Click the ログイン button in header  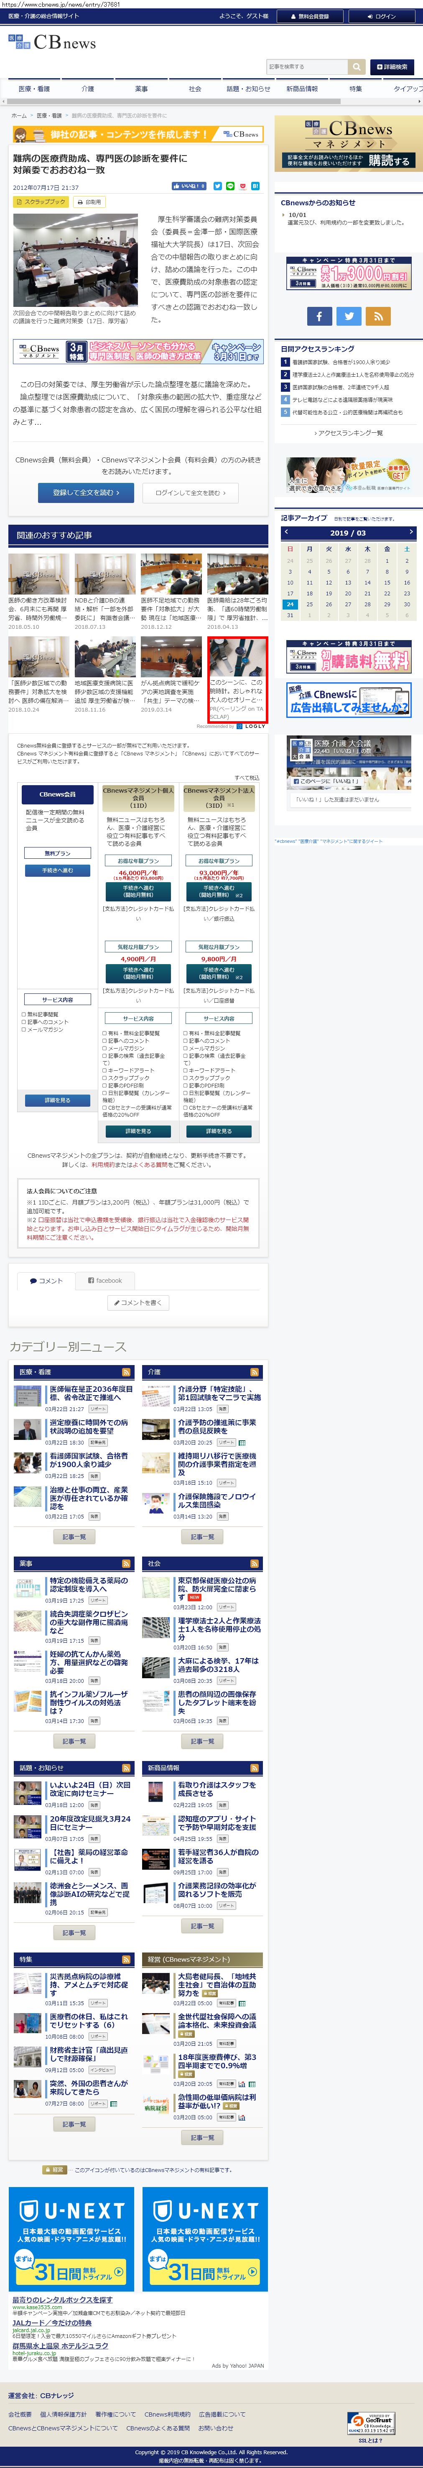[x=382, y=16]
